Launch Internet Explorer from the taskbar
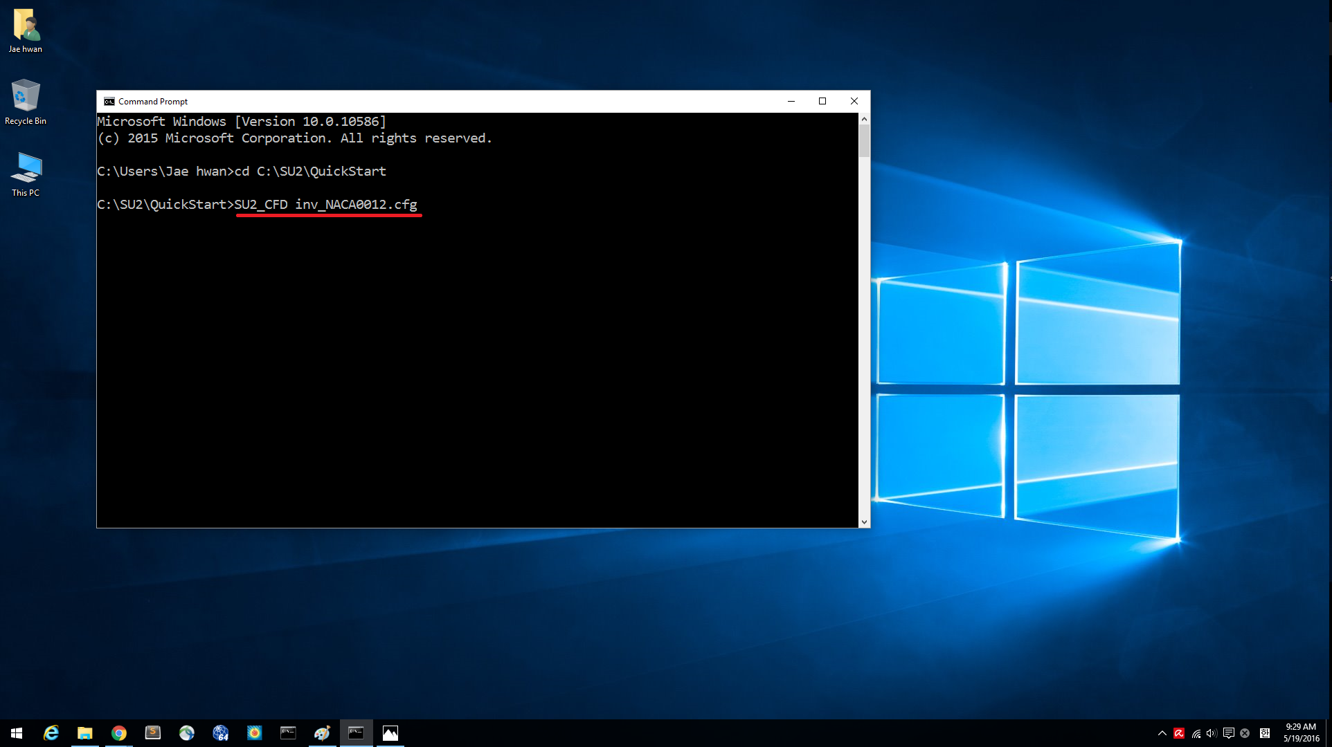The height and width of the screenshot is (747, 1332). (x=51, y=733)
